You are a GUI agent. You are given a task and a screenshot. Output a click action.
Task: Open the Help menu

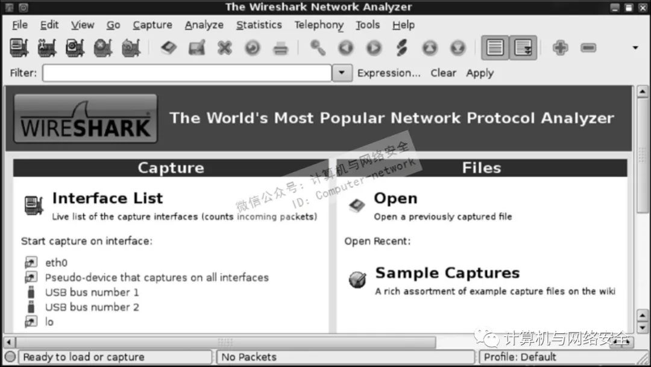403,25
